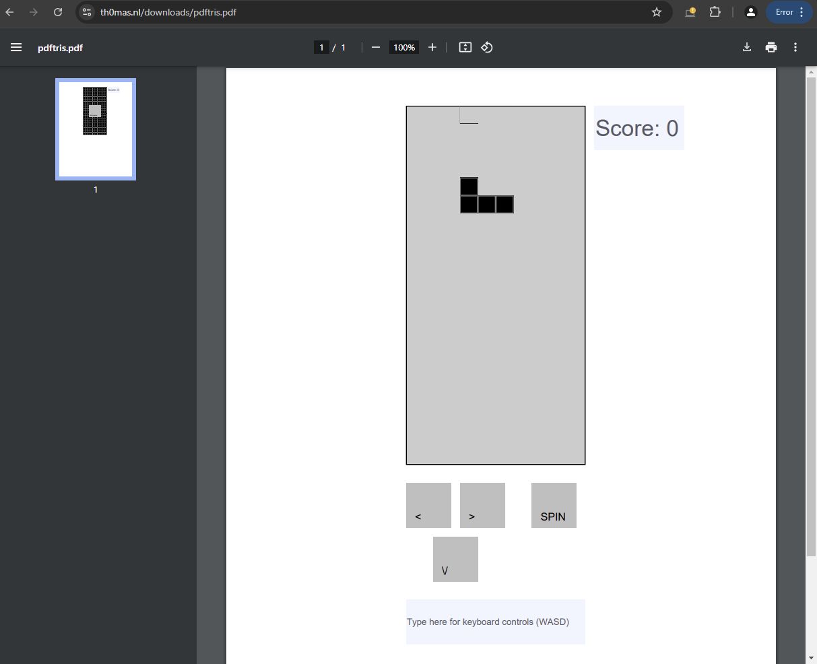Select the page 1 thumbnail

pyautogui.click(x=96, y=129)
